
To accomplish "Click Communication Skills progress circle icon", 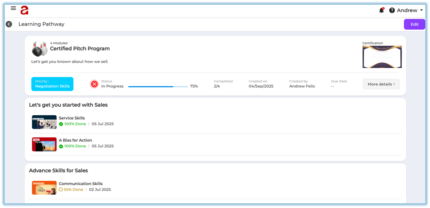I will pyautogui.click(x=61, y=189).
